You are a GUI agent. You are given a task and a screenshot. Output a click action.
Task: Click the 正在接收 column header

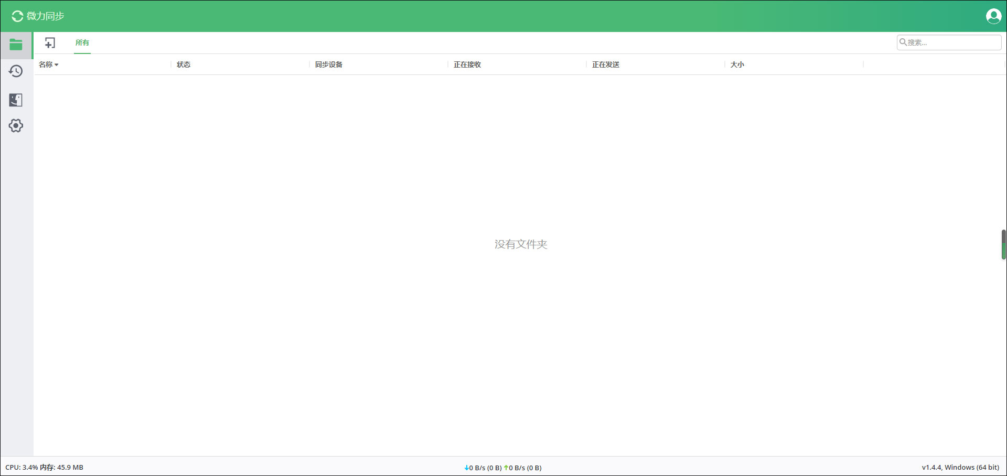point(467,65)
